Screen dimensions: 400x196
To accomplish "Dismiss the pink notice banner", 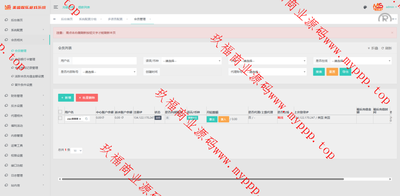I will (x=392, y=33).
